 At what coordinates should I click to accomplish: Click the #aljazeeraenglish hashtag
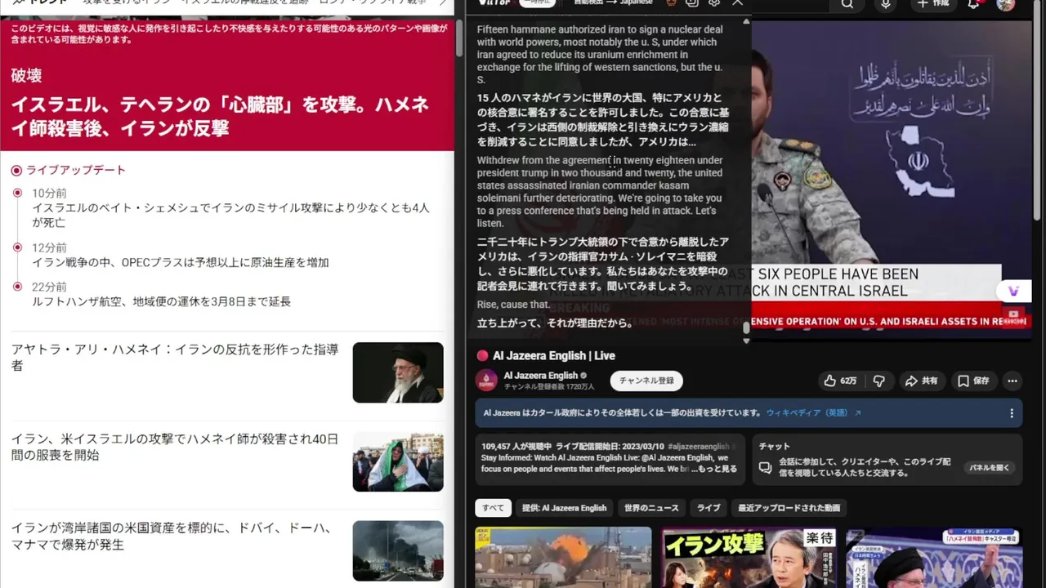[698, 447]
